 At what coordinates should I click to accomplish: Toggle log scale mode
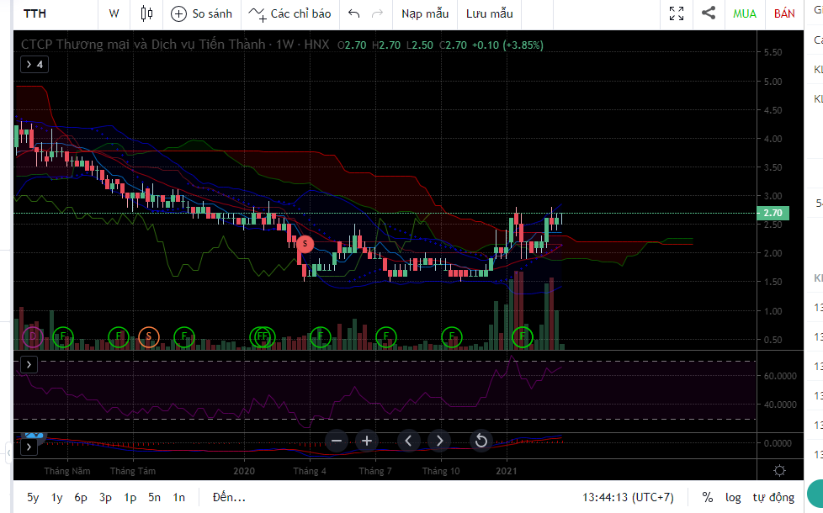pos(733,497)
